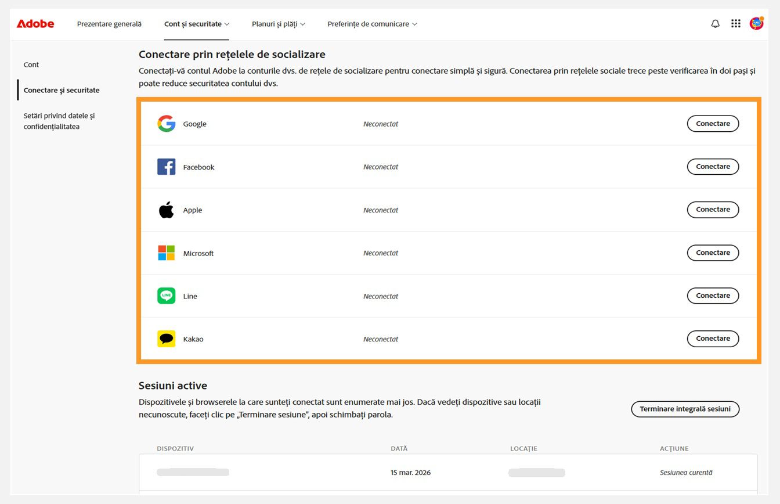The width and height of the screenshot is (780, 504).
Task: Connect the Microsoft account
Action: (x=713, y=253)
